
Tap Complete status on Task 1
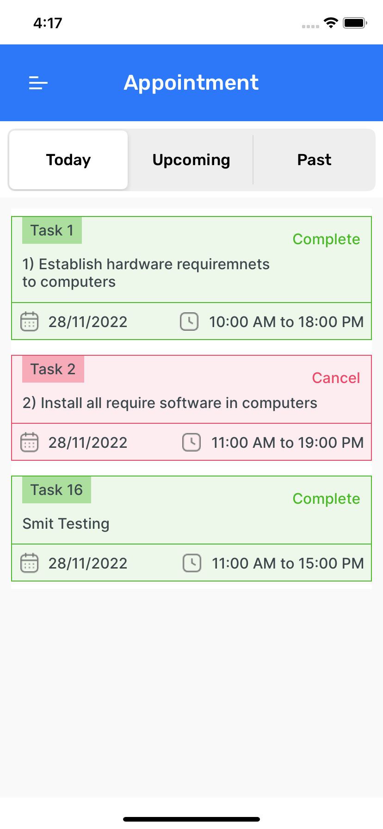point(326,239)
